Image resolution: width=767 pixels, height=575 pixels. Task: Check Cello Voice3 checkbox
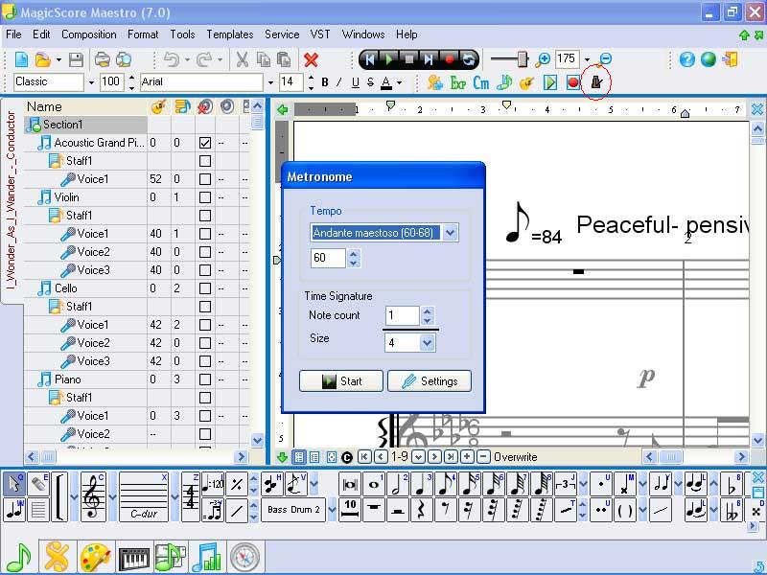(205, 361)
